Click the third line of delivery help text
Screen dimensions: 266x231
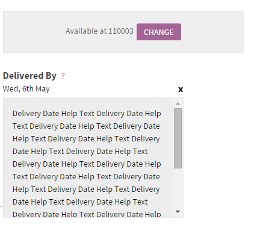pos(86,139)
